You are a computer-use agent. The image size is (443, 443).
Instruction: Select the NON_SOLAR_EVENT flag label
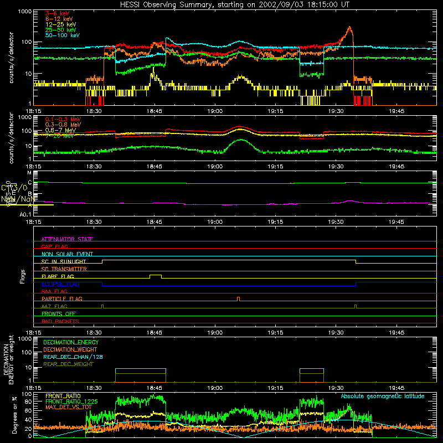tap(67, 254)
